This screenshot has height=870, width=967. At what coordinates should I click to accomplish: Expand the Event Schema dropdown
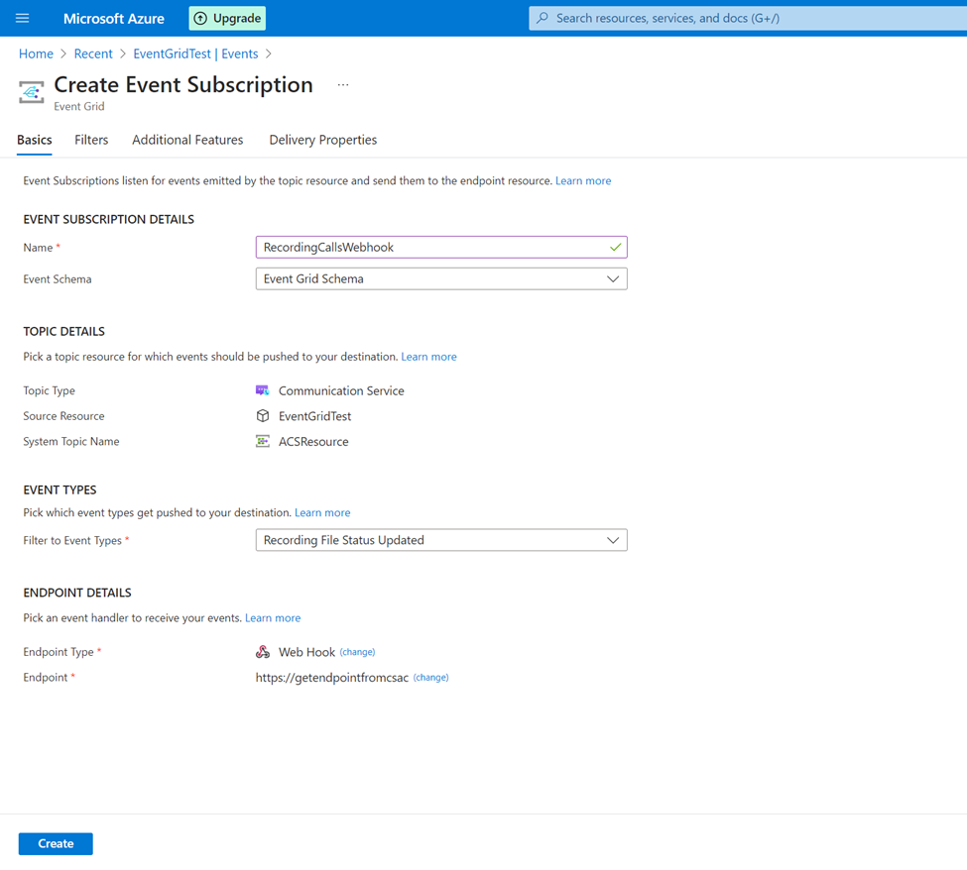tap(441, 279)
